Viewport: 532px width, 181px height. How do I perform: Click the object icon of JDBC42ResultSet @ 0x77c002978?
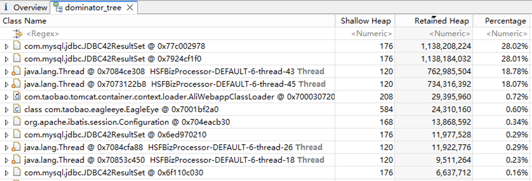17,46
